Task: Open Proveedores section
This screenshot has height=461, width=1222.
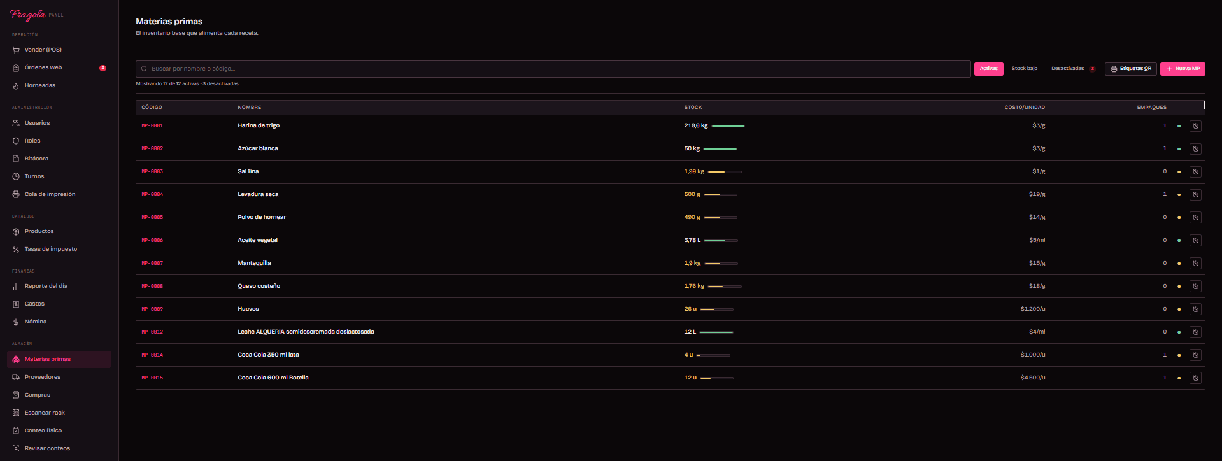Action: coord(59,377)
